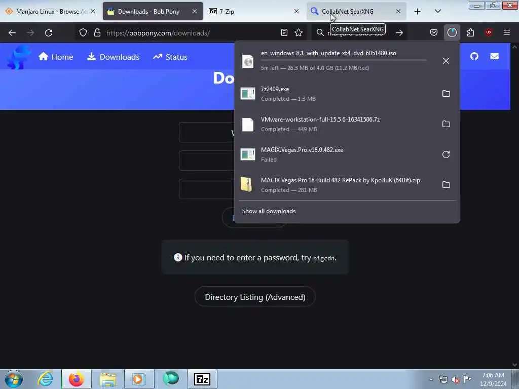519x389 pixels.
Task: Click the ISO download progress bar
Action: point(344,61)
